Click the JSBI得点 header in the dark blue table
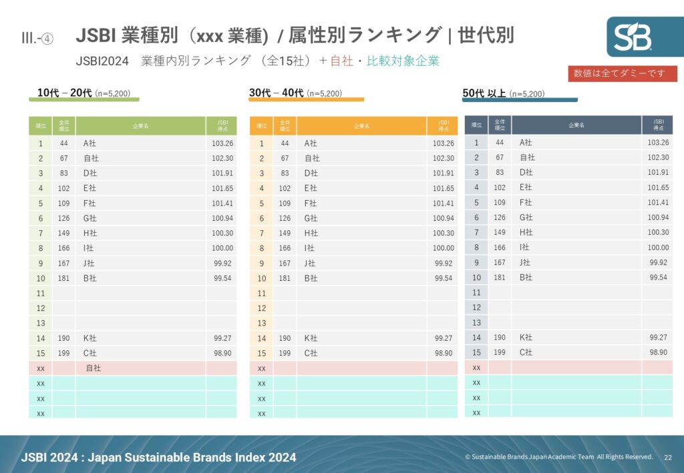The image size is (684, 473). tap(658, 125)
